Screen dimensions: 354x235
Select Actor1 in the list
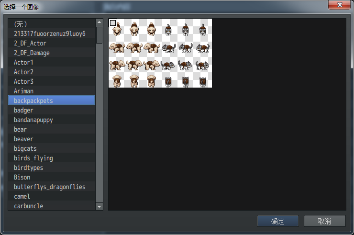(x=52, y=62)
